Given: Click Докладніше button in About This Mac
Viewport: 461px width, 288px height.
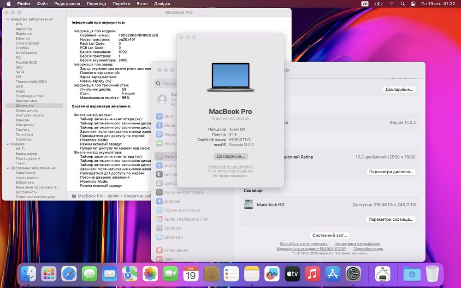Looking at the screenshot, I should [x=230, y=156].
